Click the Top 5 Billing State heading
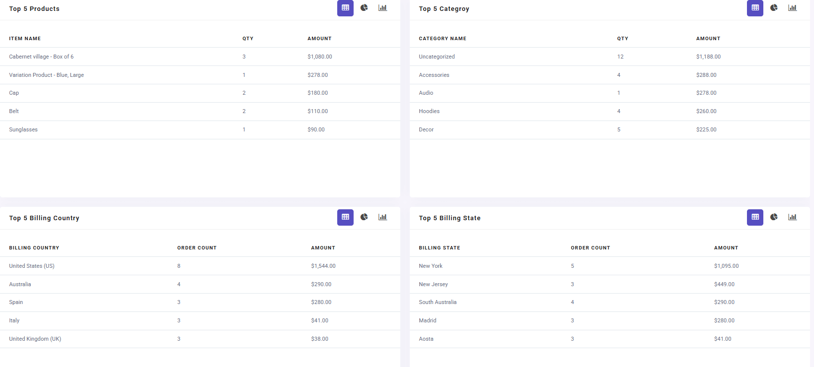 coord(449,218)
